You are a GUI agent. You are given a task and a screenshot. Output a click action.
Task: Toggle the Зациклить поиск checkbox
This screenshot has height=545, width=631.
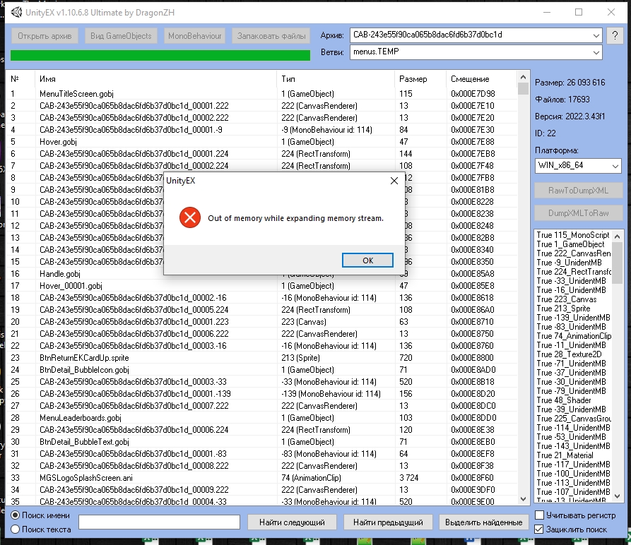[539, 529]
